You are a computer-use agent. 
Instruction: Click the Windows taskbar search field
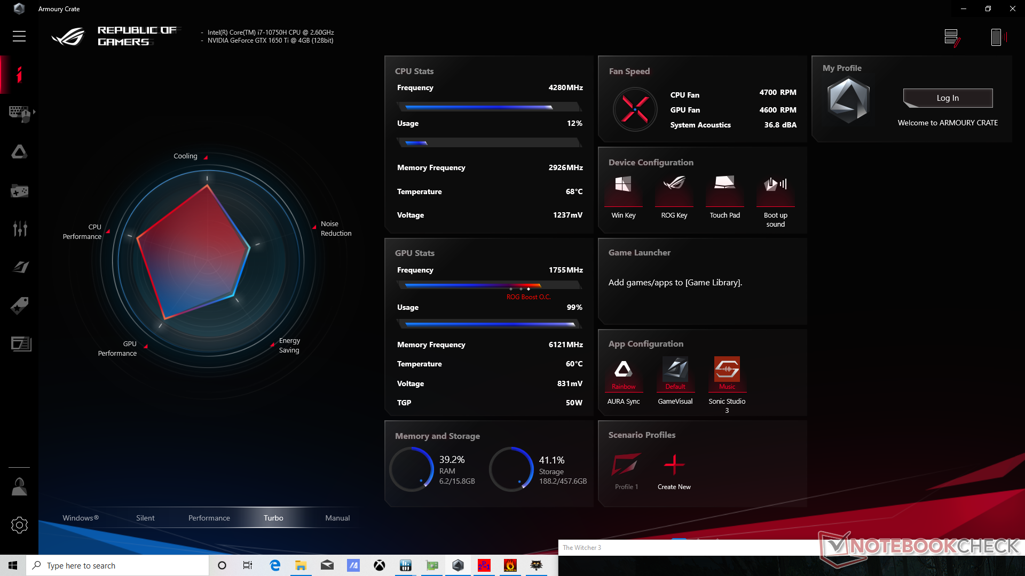point(117,565)
